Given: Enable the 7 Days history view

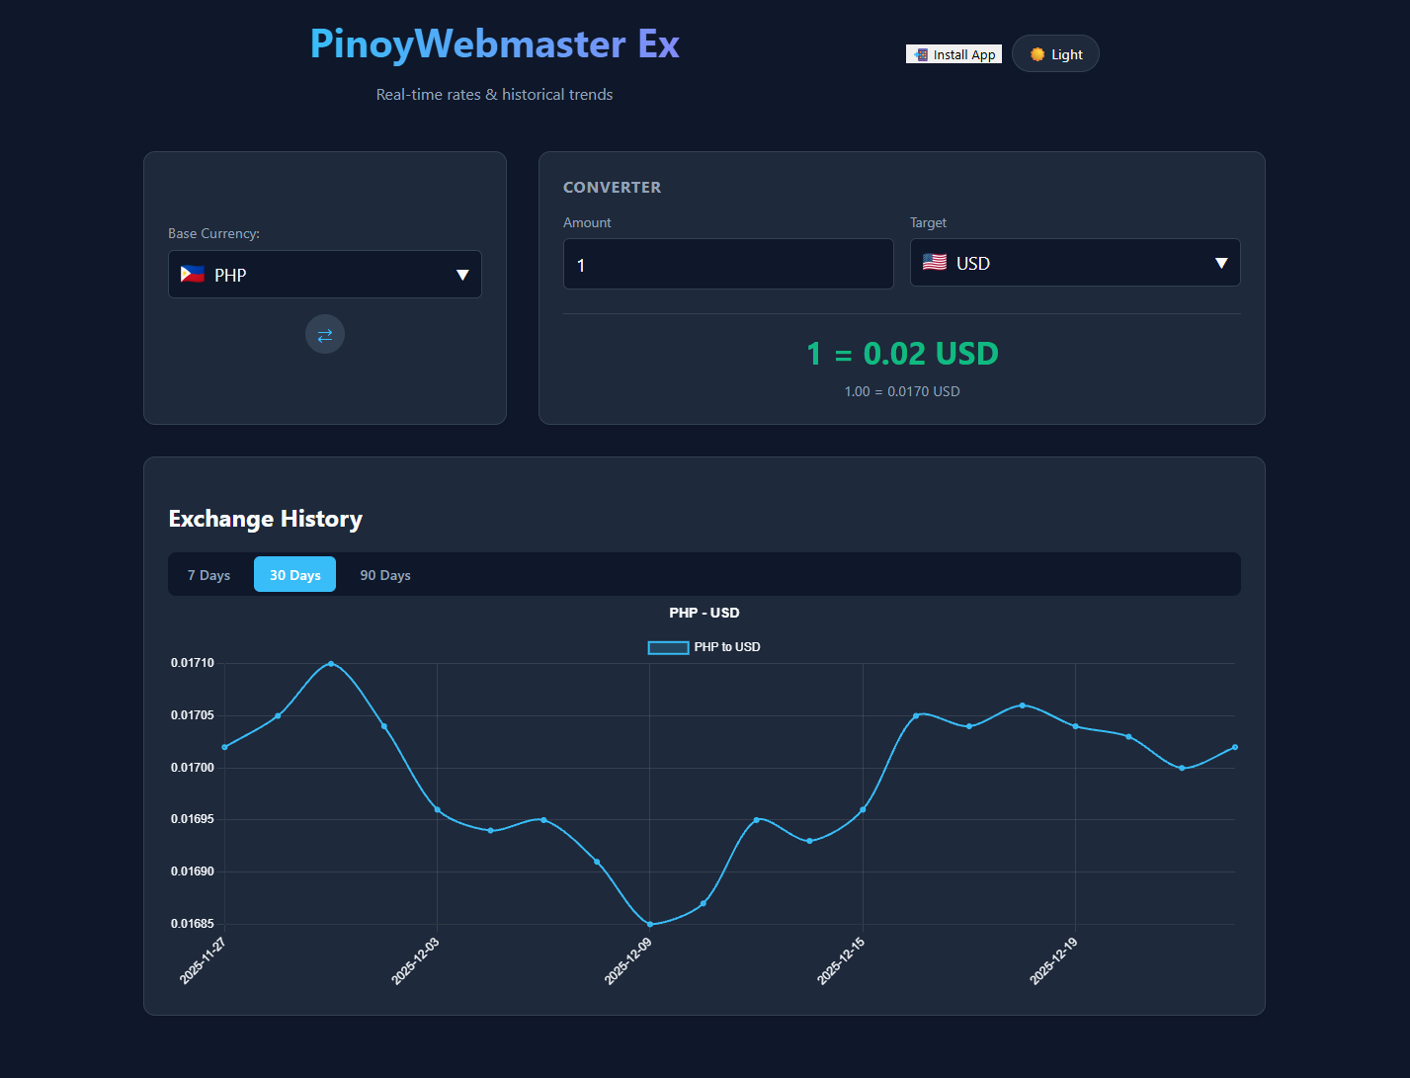Looking at the screenshot, I should [208, 574].
